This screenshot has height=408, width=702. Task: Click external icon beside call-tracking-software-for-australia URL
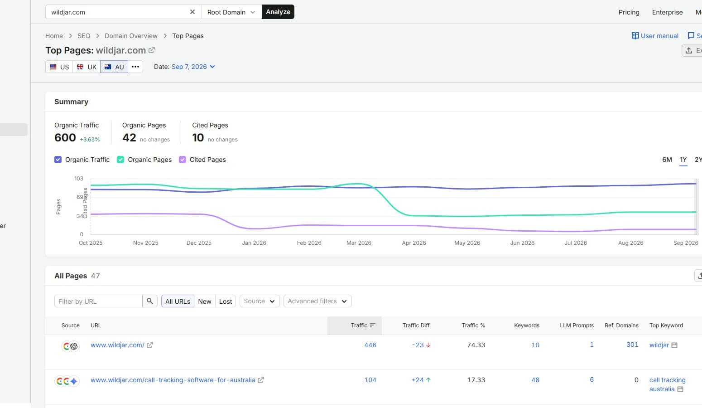[x=261, y=380]
